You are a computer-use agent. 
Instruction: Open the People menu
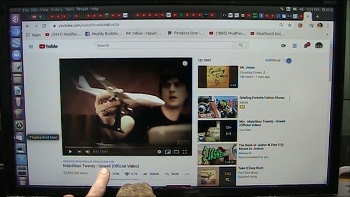82,9
